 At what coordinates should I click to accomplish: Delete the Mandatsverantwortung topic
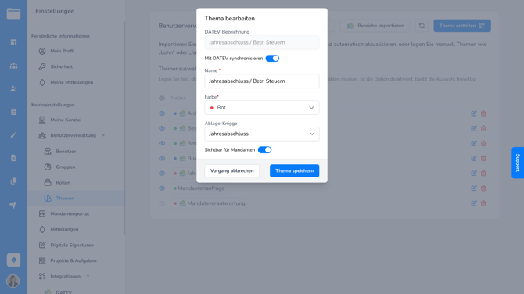pyautogui.click(x=483, y=203)
